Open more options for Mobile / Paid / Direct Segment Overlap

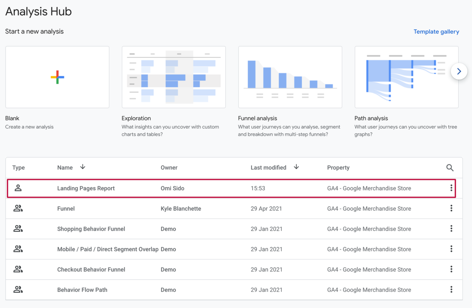click(x=451, y=249)
